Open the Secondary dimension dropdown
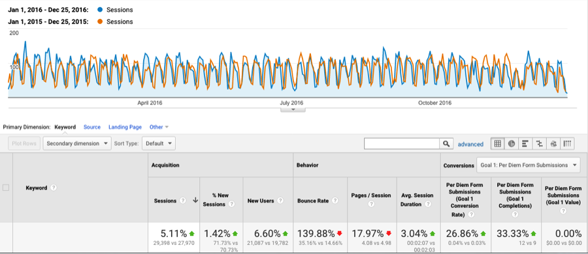This screenshot has height=254, width=588. pos(77,143)
